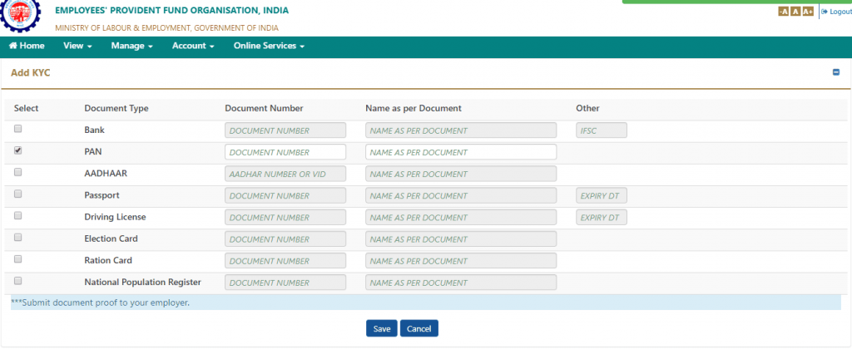Click the AADHAAR name as per document field
The height and width of the screenshot is (349, 852).
(x=461, y=174)
